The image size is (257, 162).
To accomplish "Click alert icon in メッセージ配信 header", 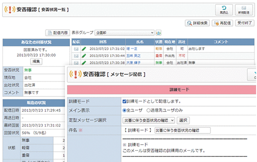I will tap(75, 75).
